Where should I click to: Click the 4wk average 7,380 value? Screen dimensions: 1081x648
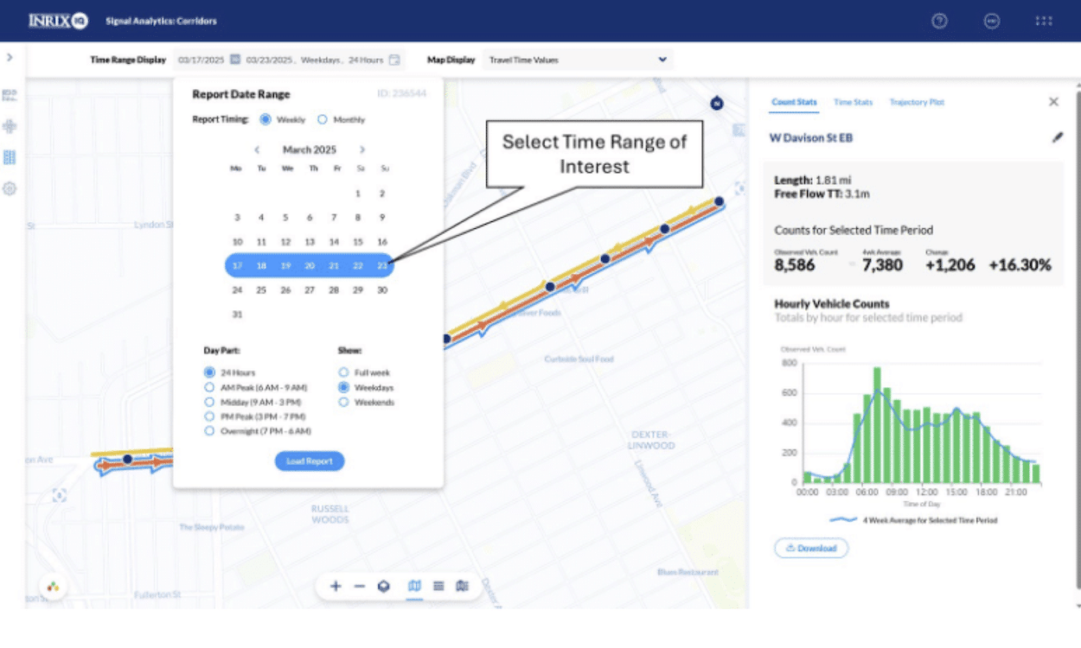point(883,265)
